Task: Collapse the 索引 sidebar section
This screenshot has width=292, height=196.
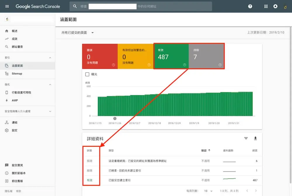Action: 50,58
